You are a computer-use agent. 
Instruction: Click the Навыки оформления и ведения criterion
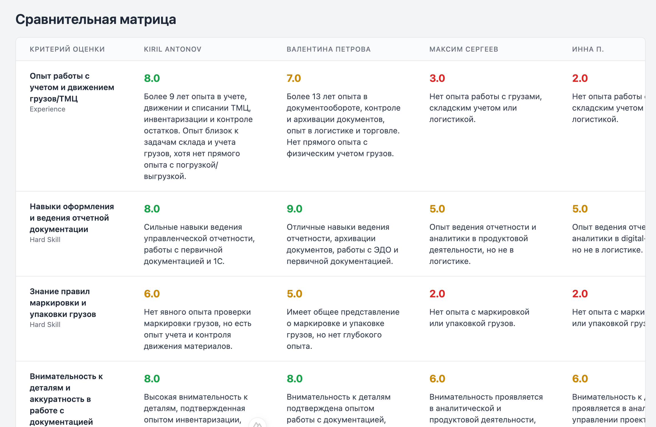tap(72, 218)
